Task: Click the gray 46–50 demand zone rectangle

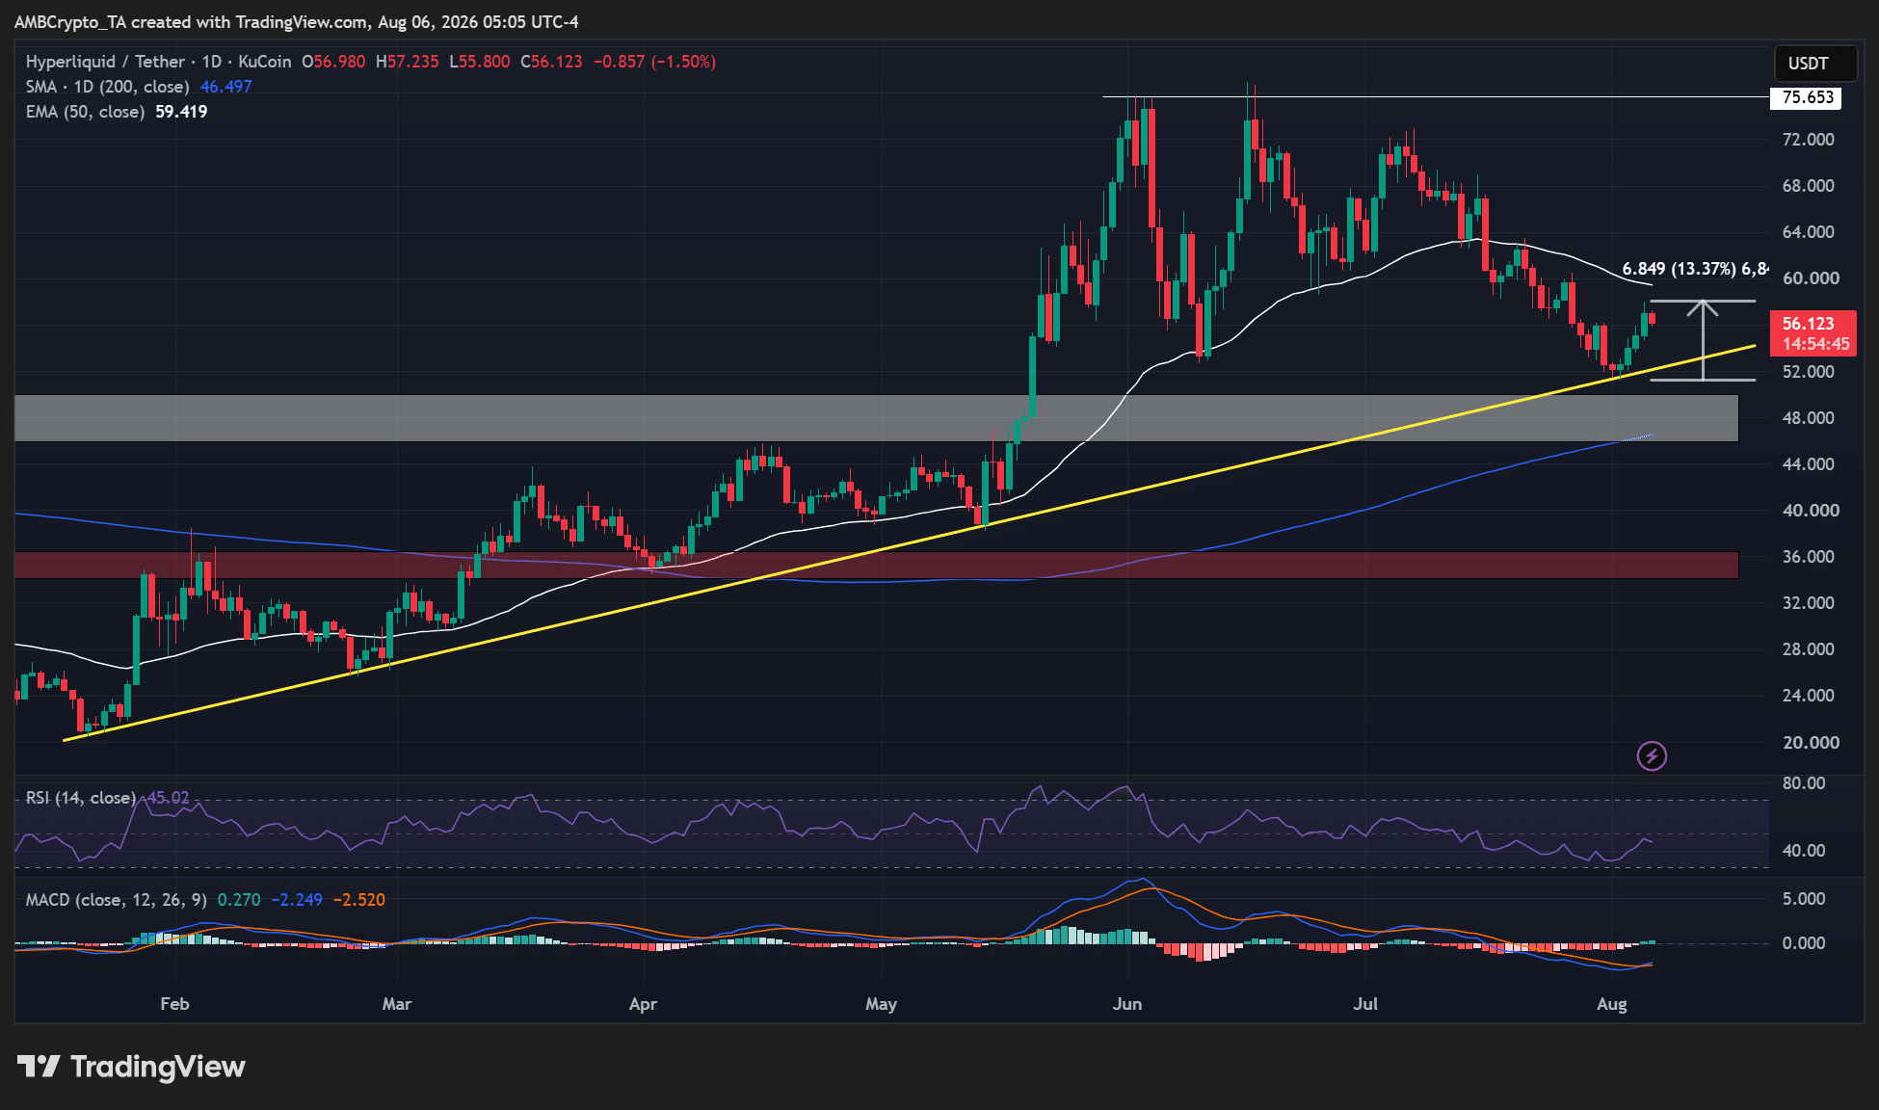Action: 877,418
